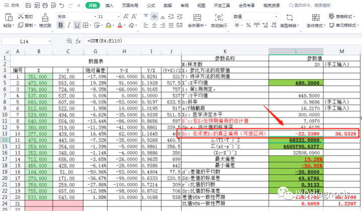Click the currency format icon
The width and height of the screenshot is (362, 211).
pyautogui.click(x=237, y=25)
